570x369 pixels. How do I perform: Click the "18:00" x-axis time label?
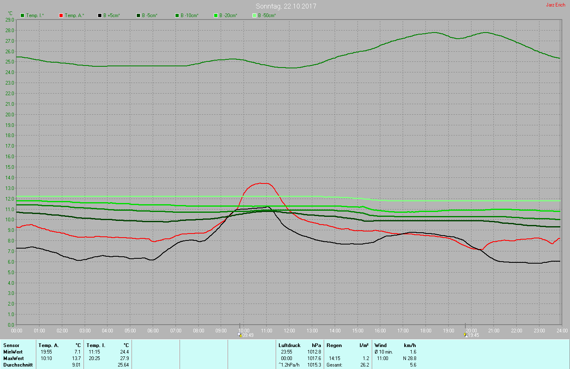(426, 331)
